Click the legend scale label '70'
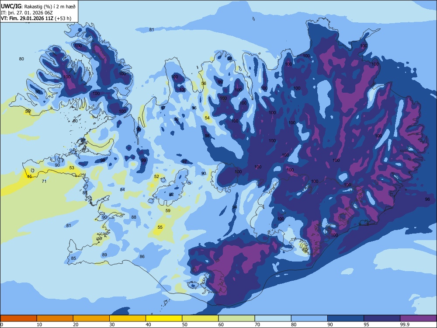This screenshot has height=328, width=437. click(x=257, y=325)
